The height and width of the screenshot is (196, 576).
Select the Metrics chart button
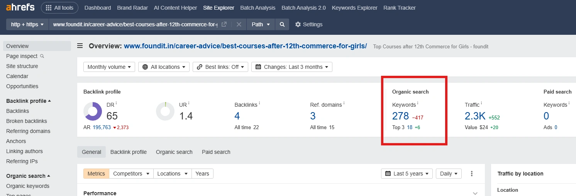click(96, 174)
